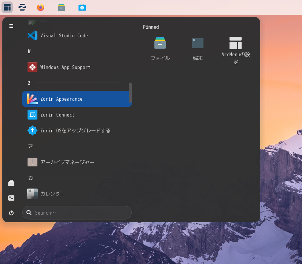Click the カ section header
The image size is (302, 264).
click(31, 178)
